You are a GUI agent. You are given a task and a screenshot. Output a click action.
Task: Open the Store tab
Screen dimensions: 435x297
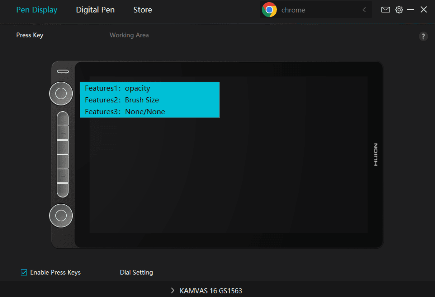click(x=143, y=10)
